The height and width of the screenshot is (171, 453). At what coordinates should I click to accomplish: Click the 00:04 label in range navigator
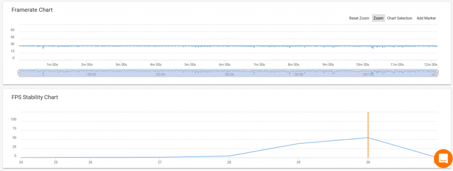pos(160,75)
